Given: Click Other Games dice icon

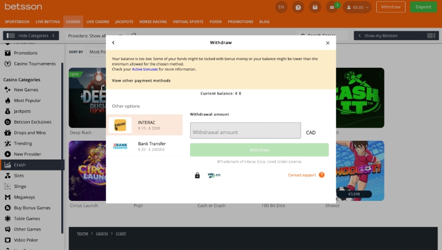Looking at the screenshot, I should (x=8, y=229).
